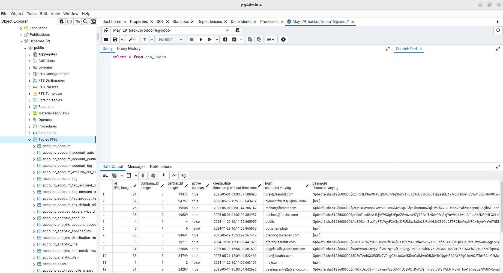
Task: Open the No limit rows dropdown
Action: (170, 40)
